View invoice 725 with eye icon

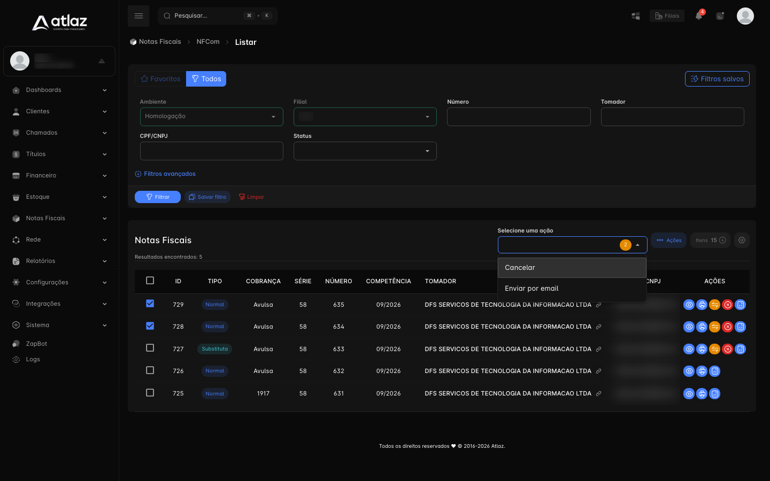pyautogui.click(x=689, y=394)
